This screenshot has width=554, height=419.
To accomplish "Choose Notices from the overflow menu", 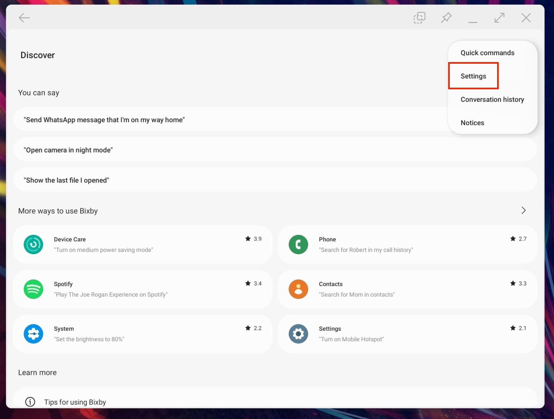I will (472, 123).
